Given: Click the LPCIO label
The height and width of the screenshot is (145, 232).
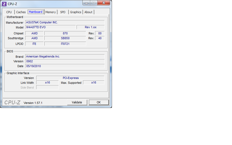Looking at the screenshot, I should click(19, 44).
